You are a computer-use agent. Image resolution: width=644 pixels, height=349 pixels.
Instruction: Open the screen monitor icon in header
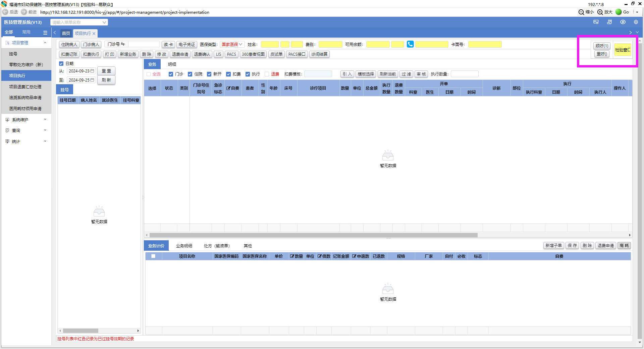coord(596,22)
